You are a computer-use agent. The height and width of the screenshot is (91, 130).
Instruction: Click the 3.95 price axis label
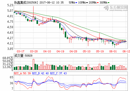tap(10, 49)
